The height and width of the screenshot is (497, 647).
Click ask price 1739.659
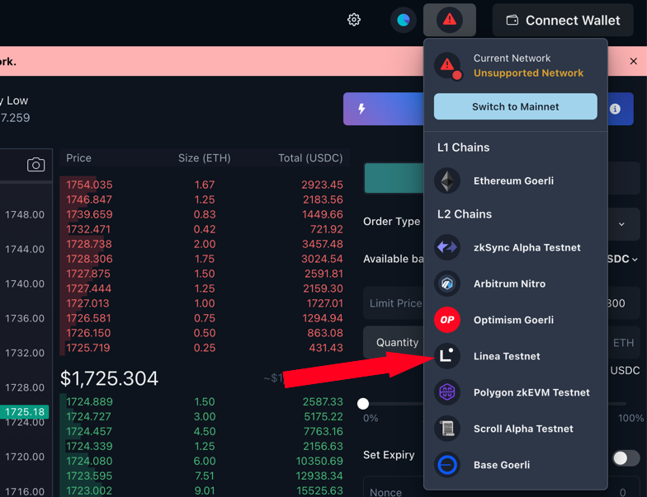89,214
